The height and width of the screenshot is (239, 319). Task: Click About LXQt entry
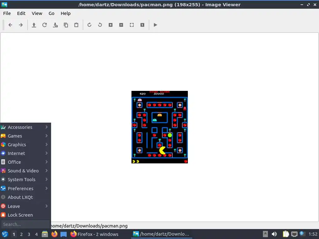click(x=25, y=197)
